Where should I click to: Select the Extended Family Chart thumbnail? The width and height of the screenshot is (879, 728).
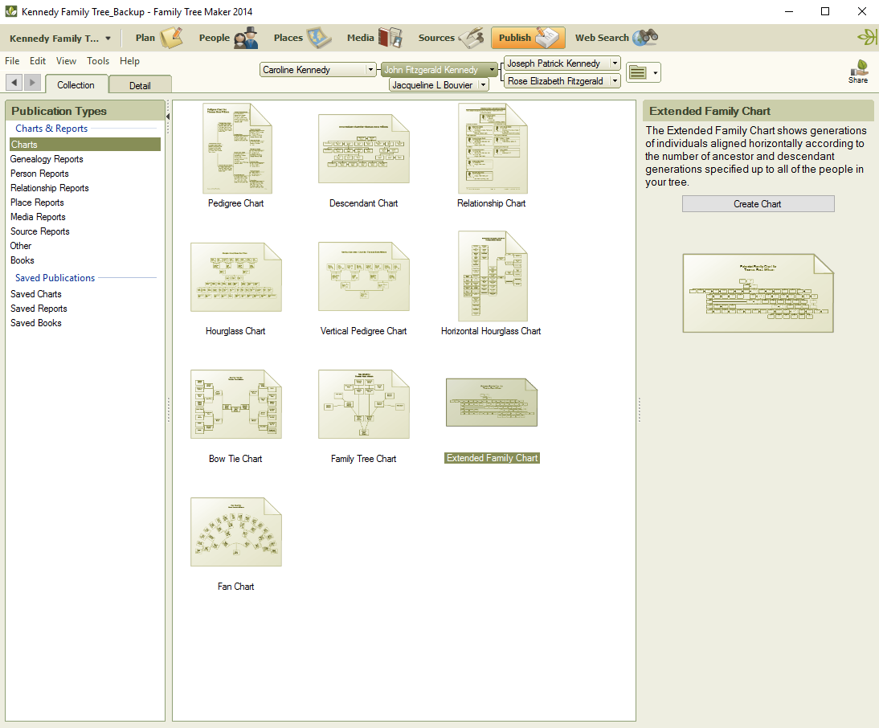(x=492, y=403)
